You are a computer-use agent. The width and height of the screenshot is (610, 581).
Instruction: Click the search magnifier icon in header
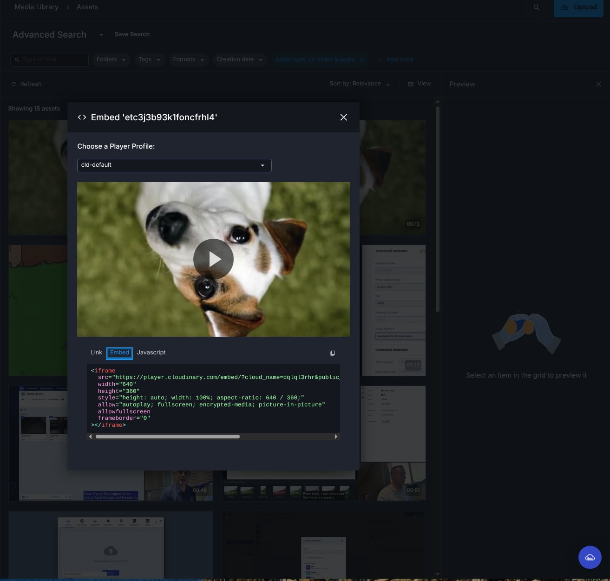(x=536, y=7)
